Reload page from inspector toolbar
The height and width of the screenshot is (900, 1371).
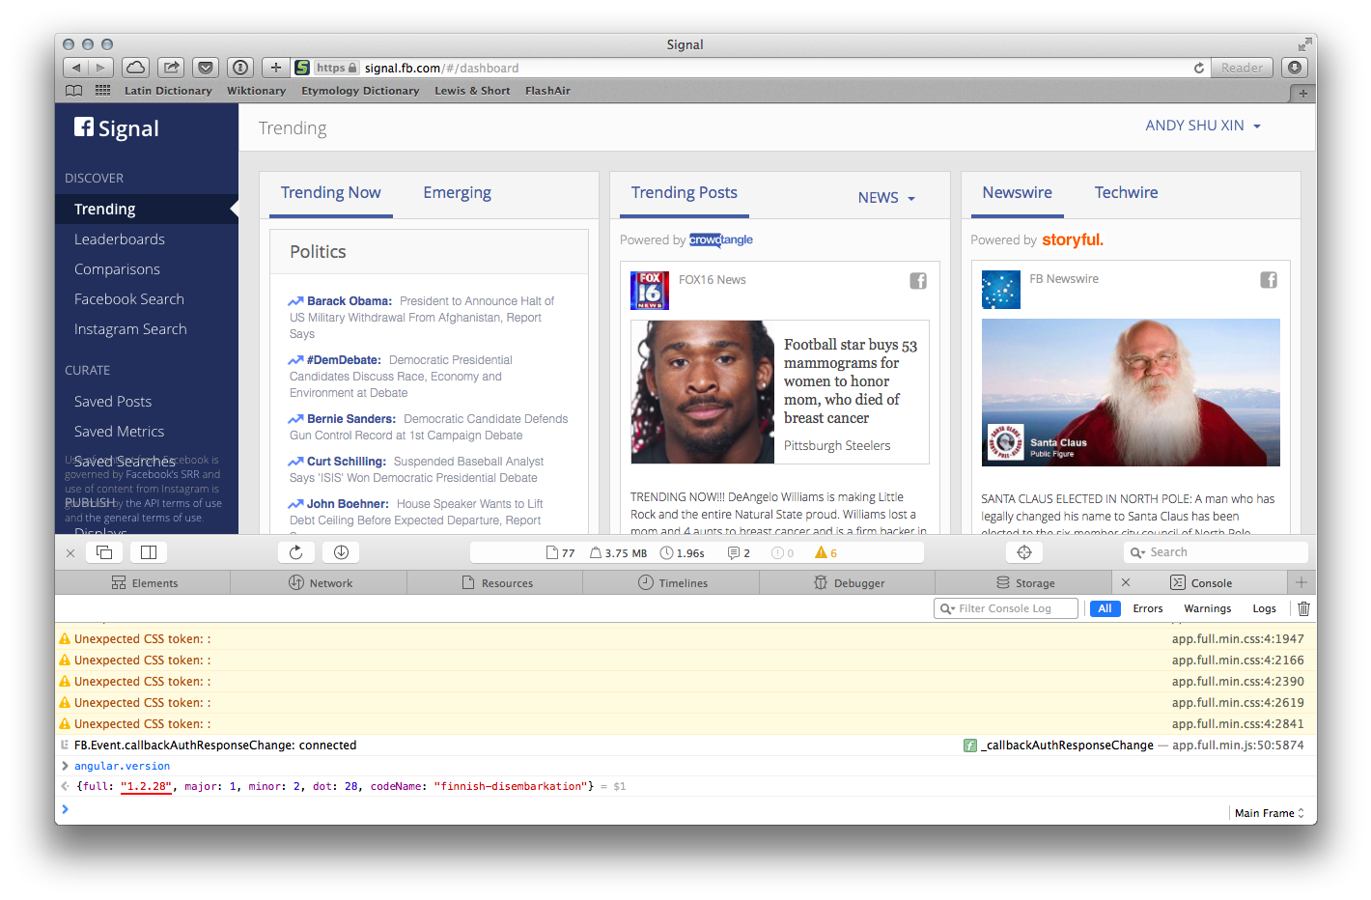click(296, 552)
